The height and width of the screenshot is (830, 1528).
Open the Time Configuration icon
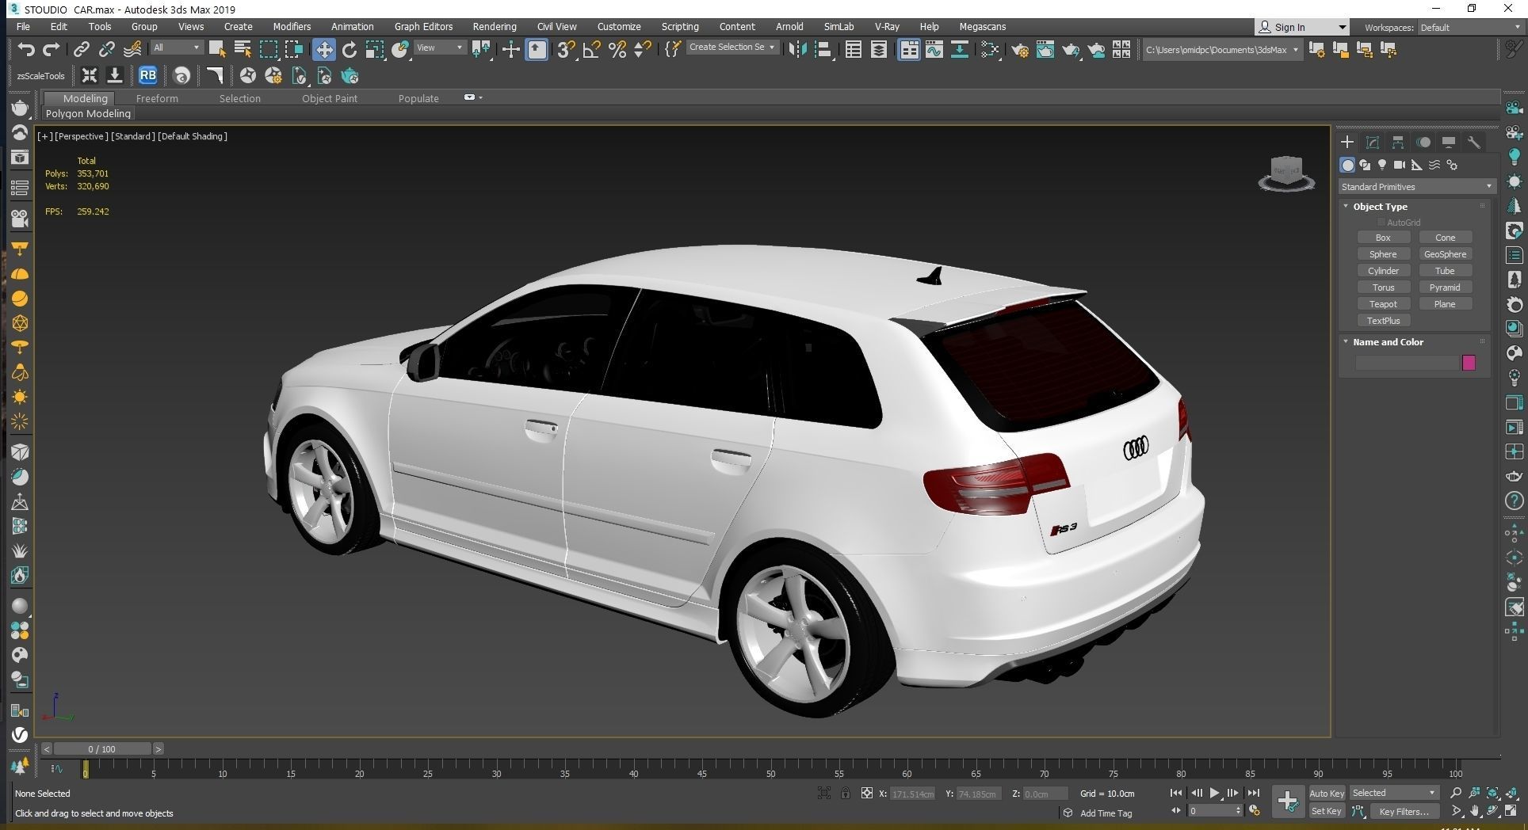point(1255,811)
